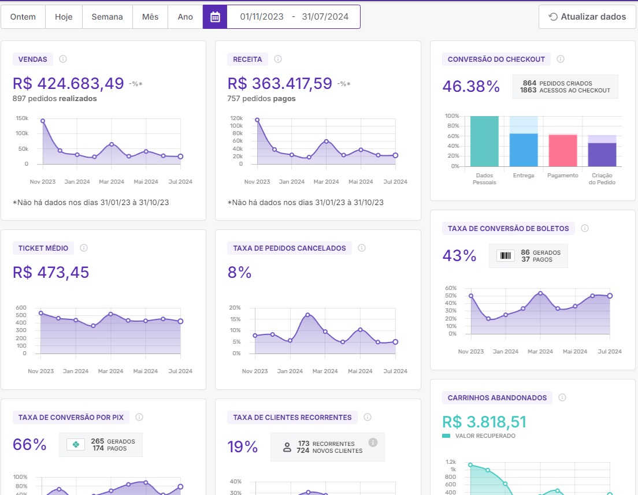The image size is (638, 495).
Task: Show info icon beside TAXA DE CLIENTES RECORRENTES
Action: (368, 417)
